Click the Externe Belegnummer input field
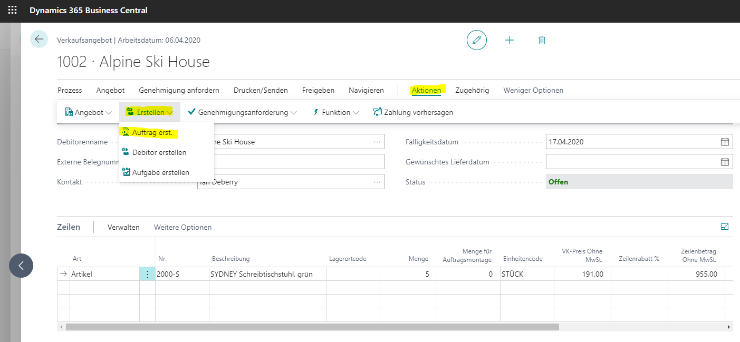The width and height of the screenshot is (740, 342). tap(298, 162)
